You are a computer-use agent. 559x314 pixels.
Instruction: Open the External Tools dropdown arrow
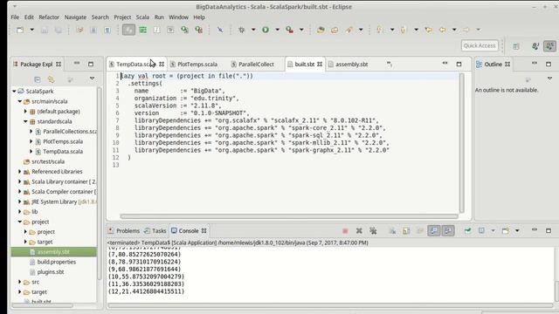point(301,30)
